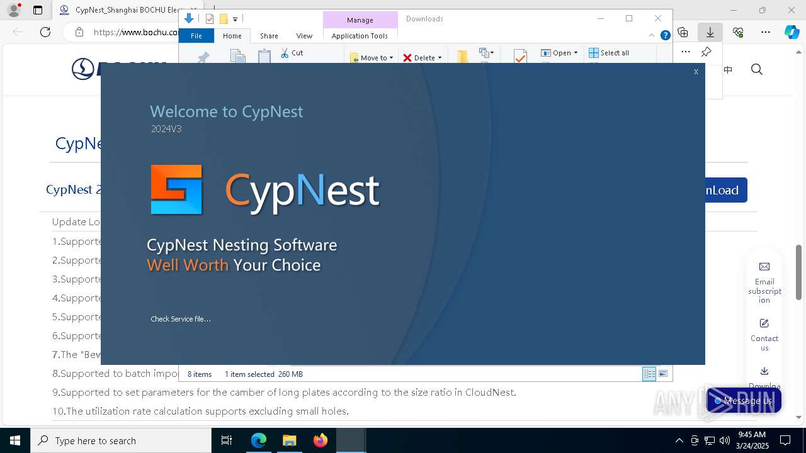The width and height of the screenshot is (806, 453).
Task: Open the notification center
Action: (x=786, y=440)
